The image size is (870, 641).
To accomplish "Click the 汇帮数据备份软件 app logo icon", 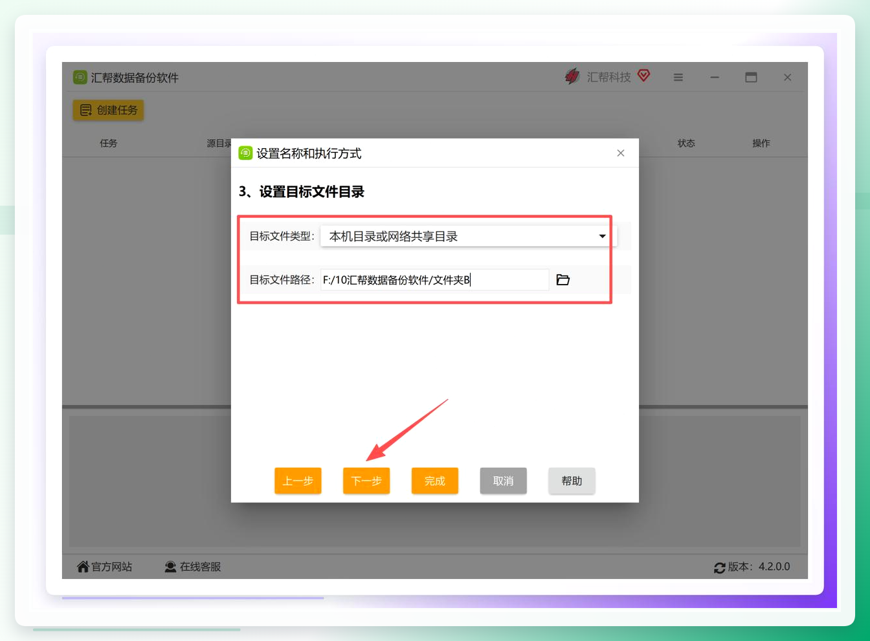I will tap(80, 78).
